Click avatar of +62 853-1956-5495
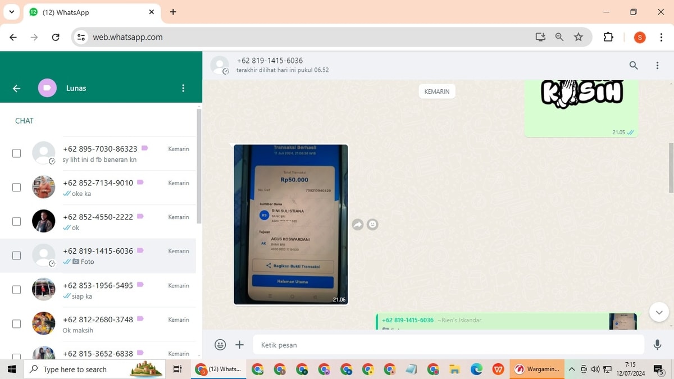674x379 pixels. (x=44, y=289)
